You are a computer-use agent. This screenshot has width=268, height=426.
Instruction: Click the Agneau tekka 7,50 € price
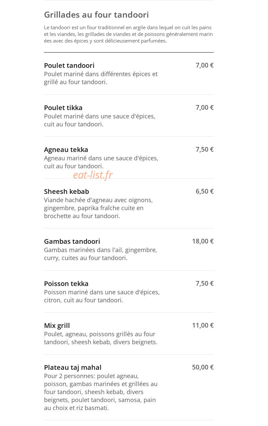(204, 149)
